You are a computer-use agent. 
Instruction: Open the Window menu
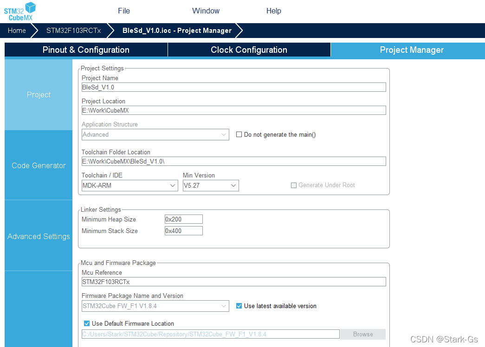click(x=206, y=11)
